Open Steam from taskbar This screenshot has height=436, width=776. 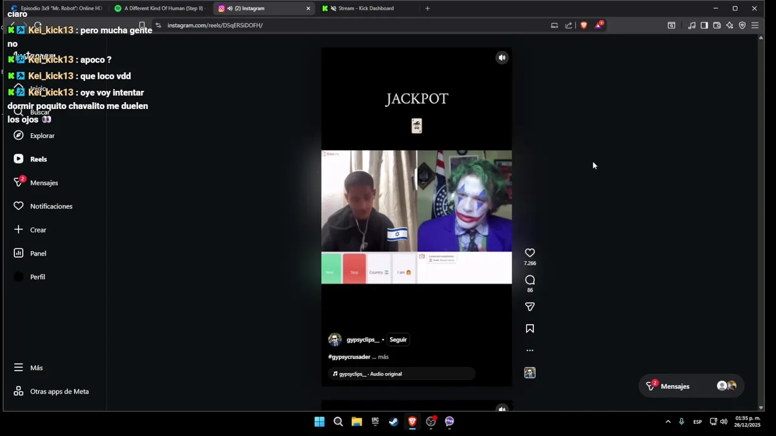pos(393,421)
